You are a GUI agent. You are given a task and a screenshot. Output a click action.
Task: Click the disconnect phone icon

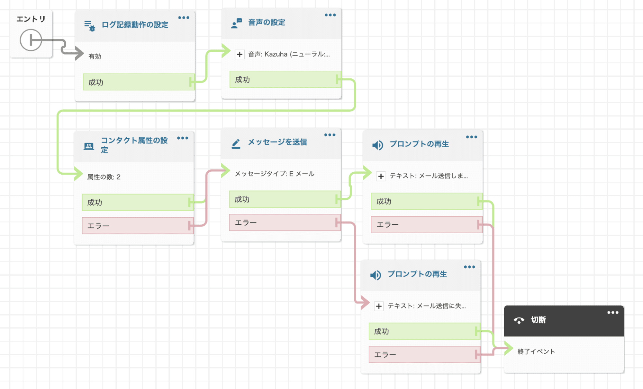(x=519, y=320)
